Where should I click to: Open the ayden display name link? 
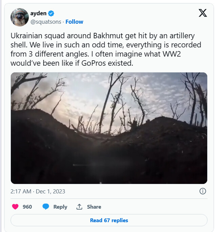[x=38, y=14]
